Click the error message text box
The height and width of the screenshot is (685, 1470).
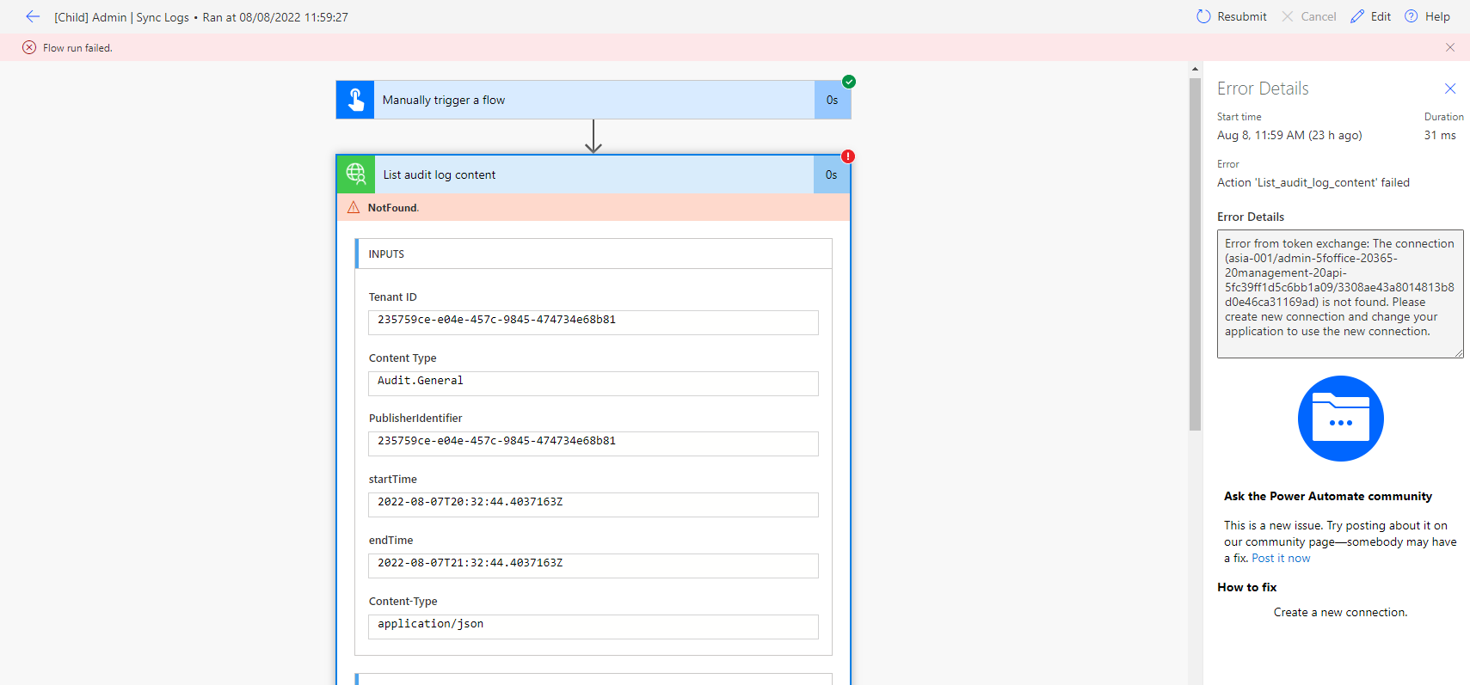(1340, 294)
